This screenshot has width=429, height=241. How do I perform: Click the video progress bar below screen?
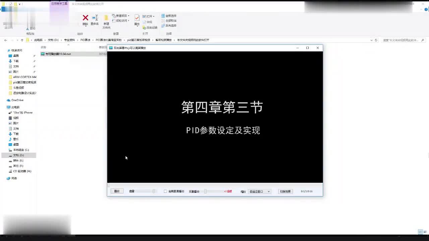[x=215, y=185]
